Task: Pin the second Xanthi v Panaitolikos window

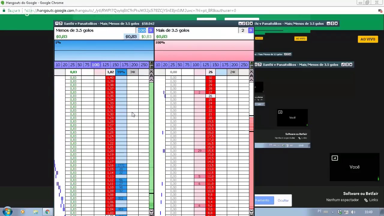Action: [347, 64]
